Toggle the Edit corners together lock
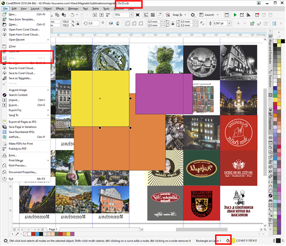The width and height of the screenshot is (286, 246). coord(173,23)
